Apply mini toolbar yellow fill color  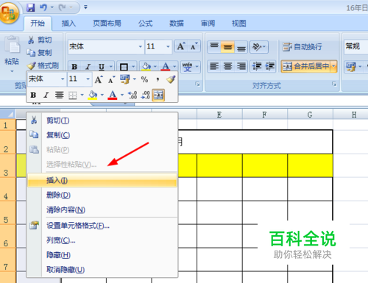pyautogui.click(x=93, y=95)
